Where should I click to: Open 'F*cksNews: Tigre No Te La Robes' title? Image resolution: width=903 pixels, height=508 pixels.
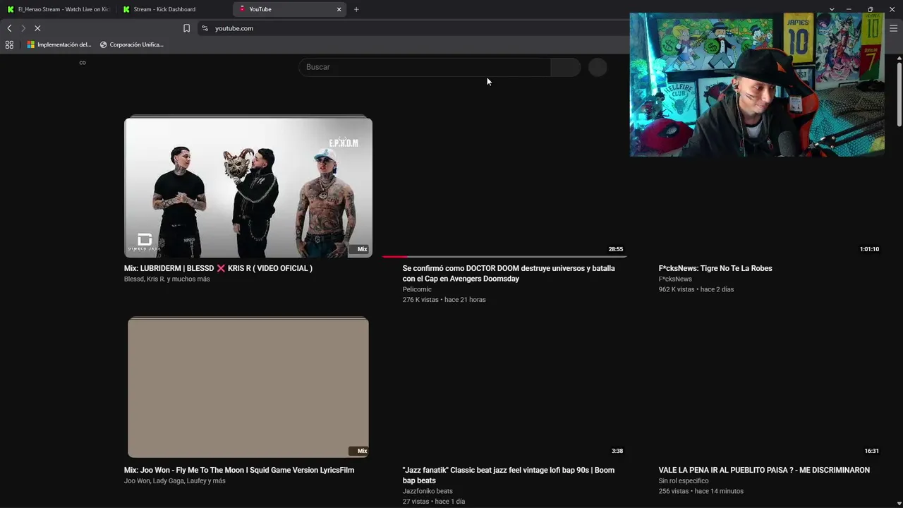coord(715,268)
